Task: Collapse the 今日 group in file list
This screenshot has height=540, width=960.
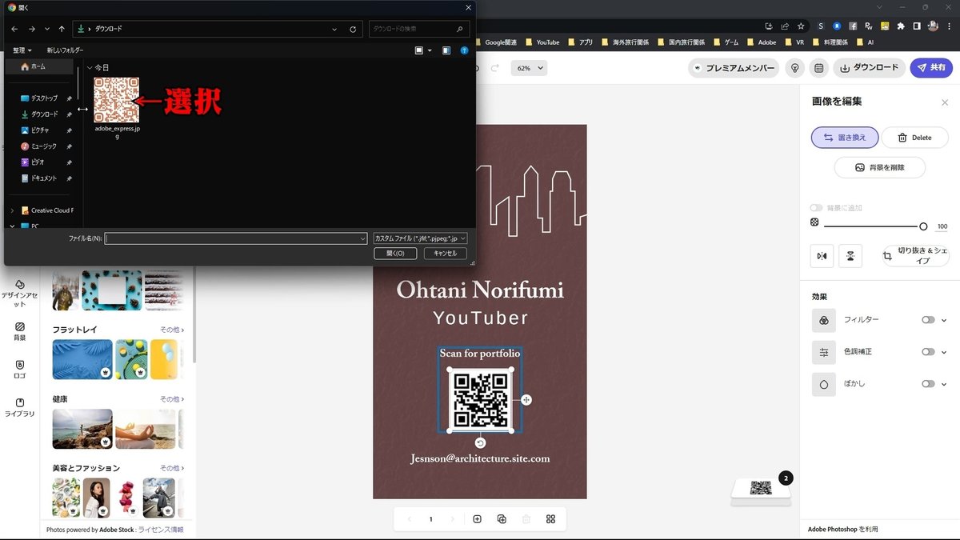Action: [x=90, y=68]
